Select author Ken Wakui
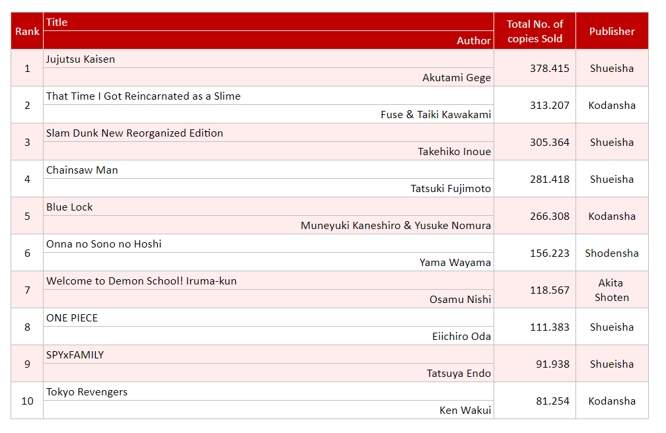This screenshot has height=433, width=666. coord(465,410)
